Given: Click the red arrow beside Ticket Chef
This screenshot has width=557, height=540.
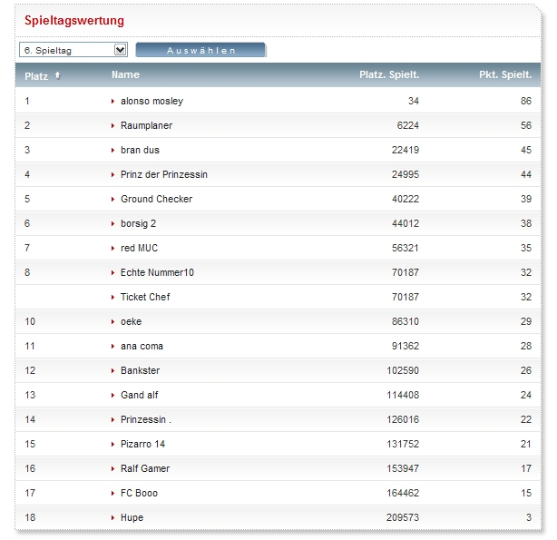Looking at the screenshot, I should tap(113, 297).
